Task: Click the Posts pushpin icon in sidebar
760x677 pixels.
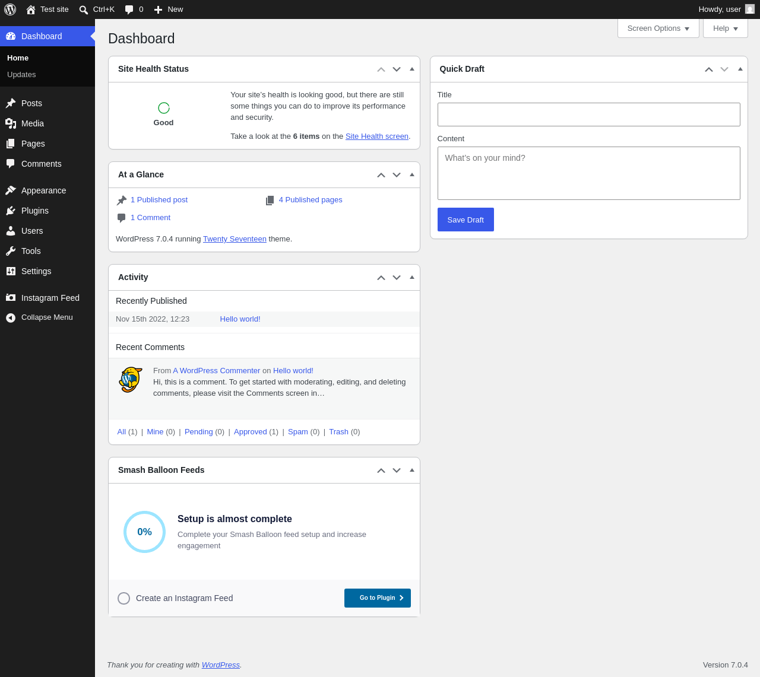Action: (x=11, y=103)
